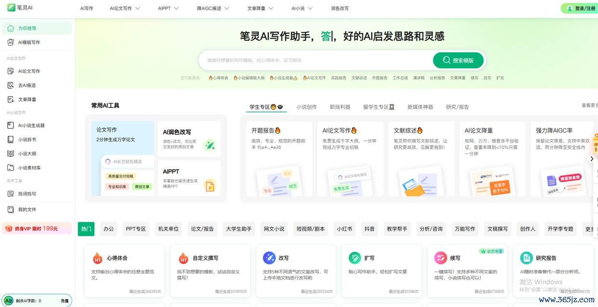Open the 文献综述 tool card
The height and width of the screenshot is (307, 598).
(x=421, y=159)
